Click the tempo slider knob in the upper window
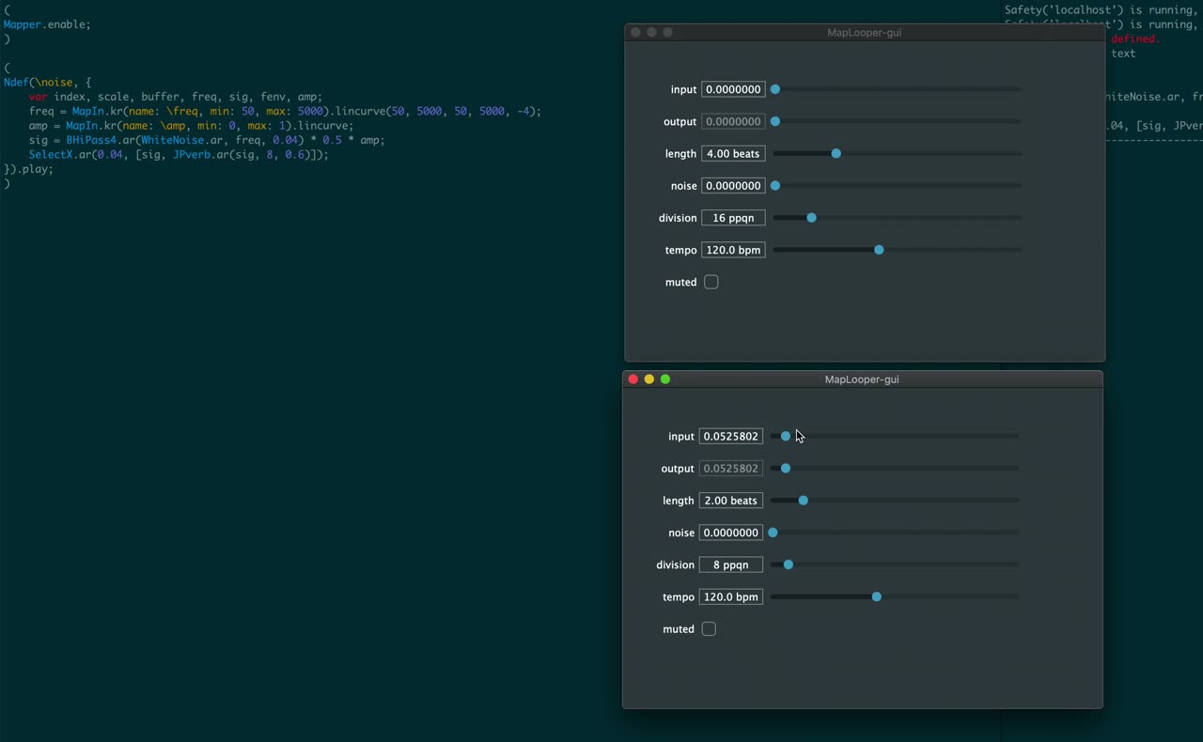The height and width of the screenshot is (742, 1203). click(x=879, y=250)
